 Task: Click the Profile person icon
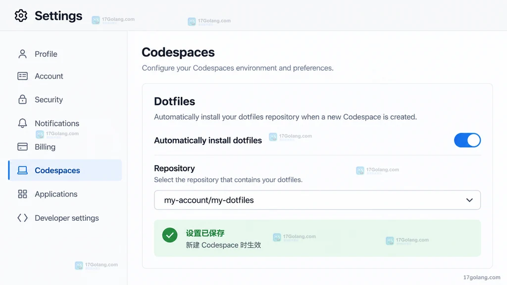22,54
